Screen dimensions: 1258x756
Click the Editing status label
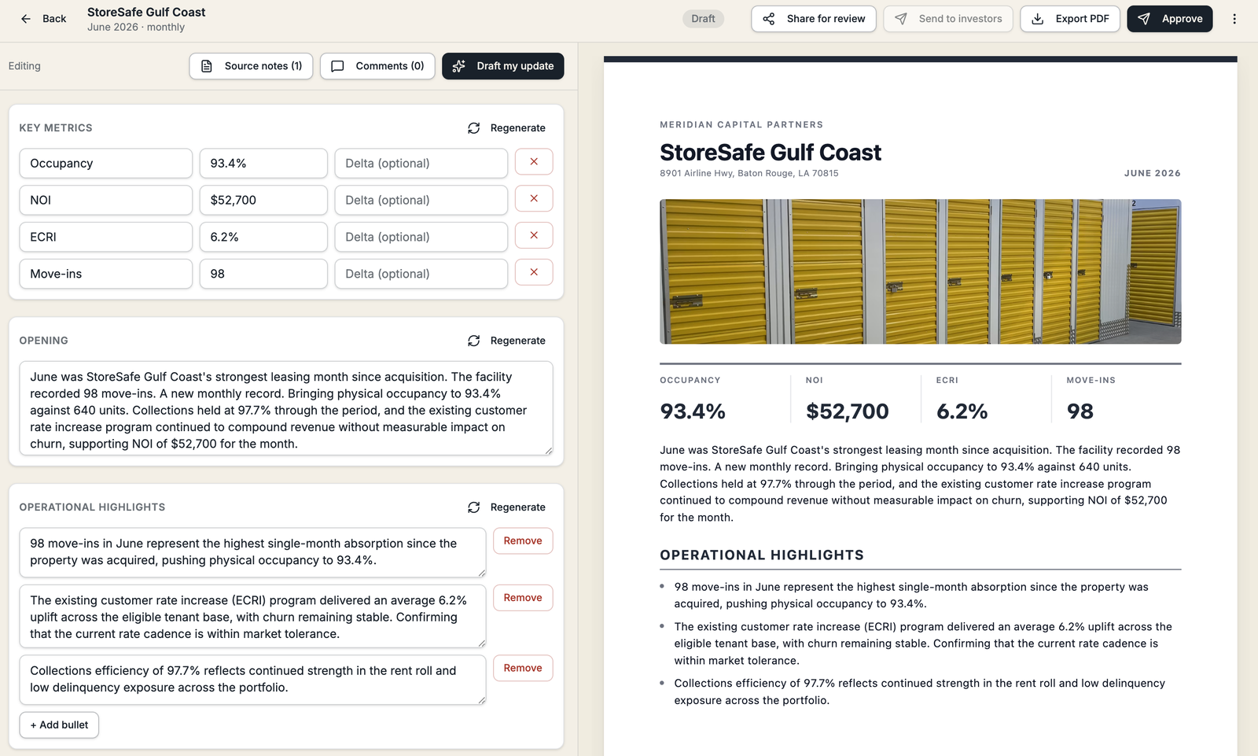(24, 66)
